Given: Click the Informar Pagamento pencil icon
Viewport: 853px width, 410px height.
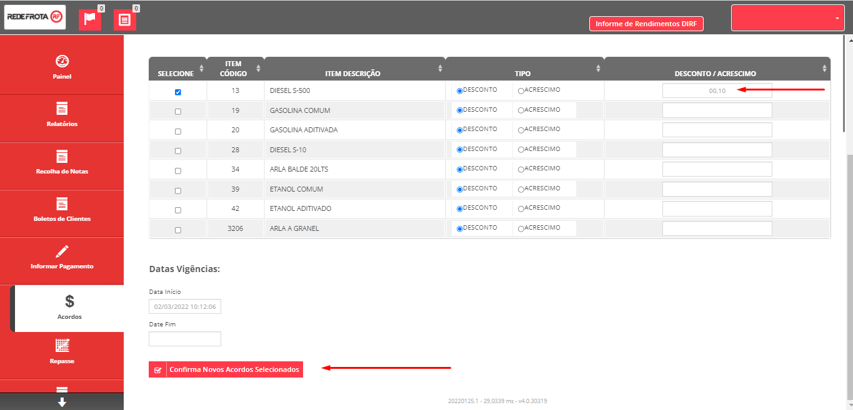Looking at the screenshot, I should pyautogui.click(x=62, y=251).
